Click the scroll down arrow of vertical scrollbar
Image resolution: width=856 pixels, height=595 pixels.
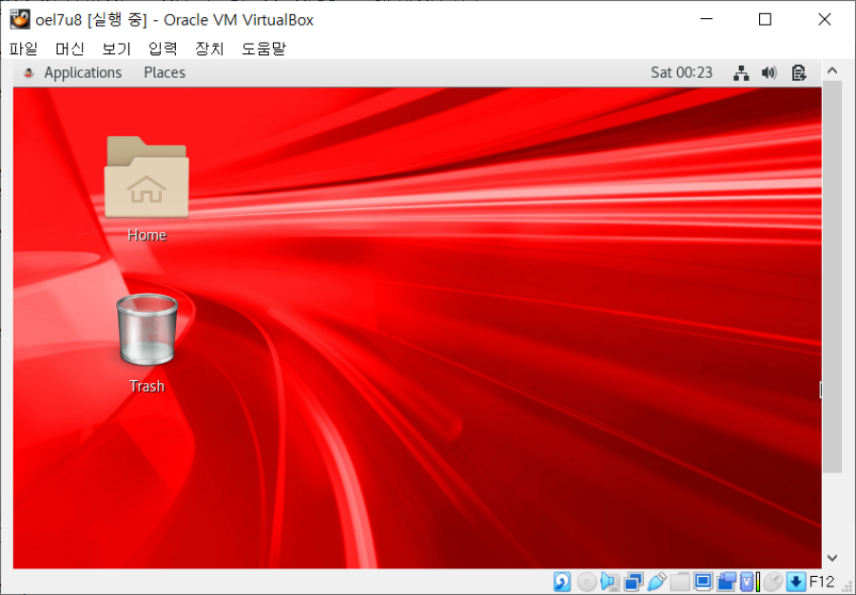832,557
